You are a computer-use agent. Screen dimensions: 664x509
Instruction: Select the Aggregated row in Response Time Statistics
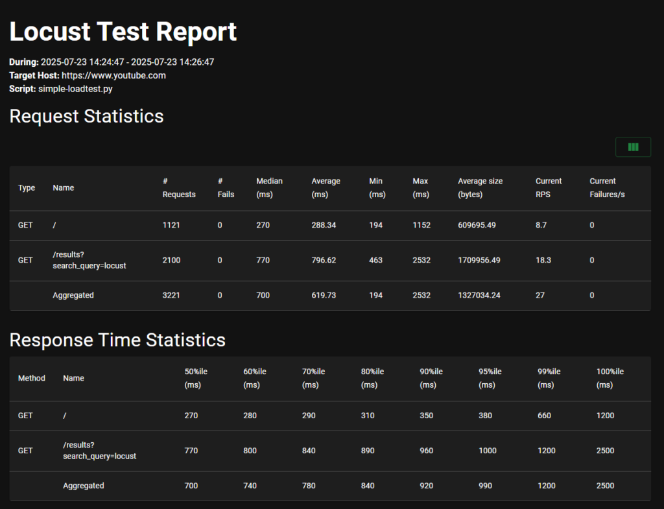(84, 486)
